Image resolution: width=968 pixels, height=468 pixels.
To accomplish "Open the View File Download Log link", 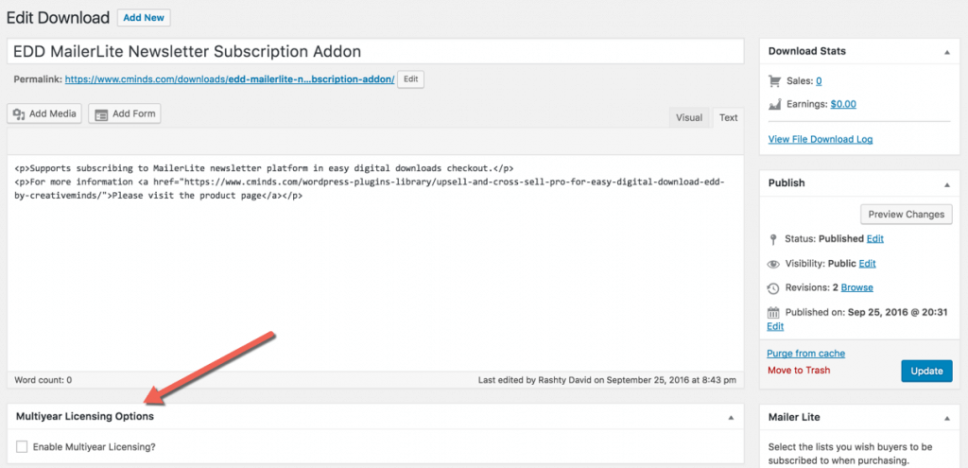I will 820,139.
